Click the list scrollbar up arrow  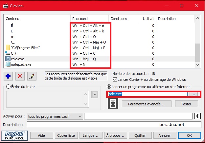coord(197,18)
